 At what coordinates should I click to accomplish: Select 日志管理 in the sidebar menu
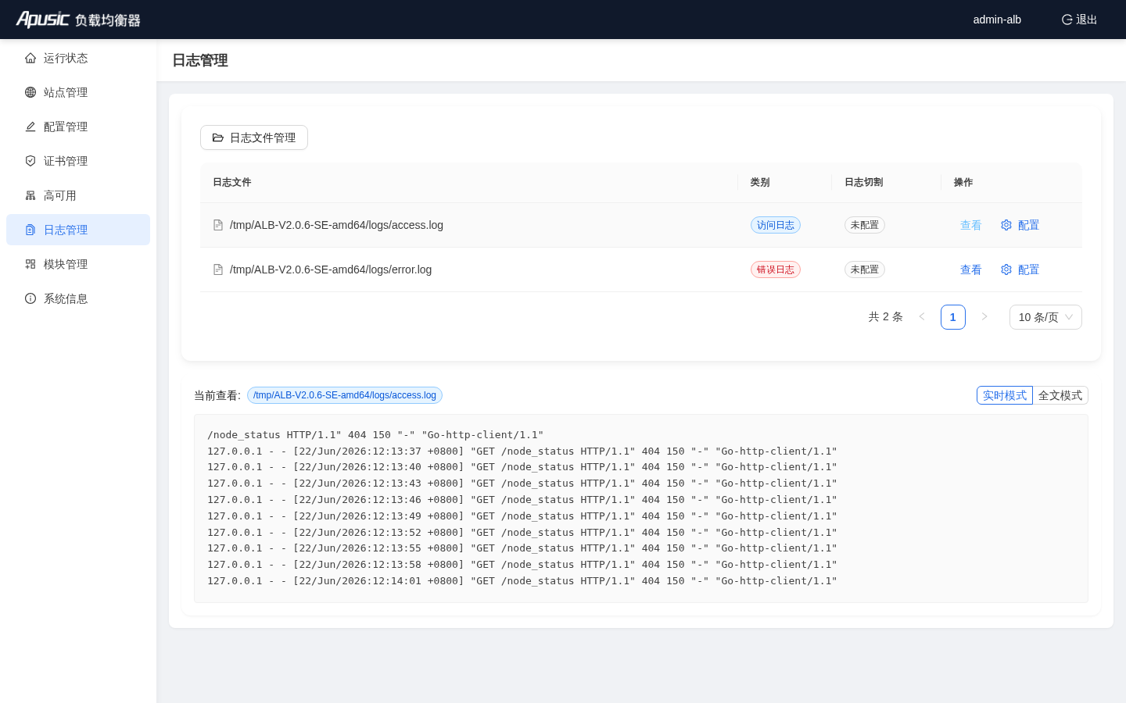tap(78, 230)
